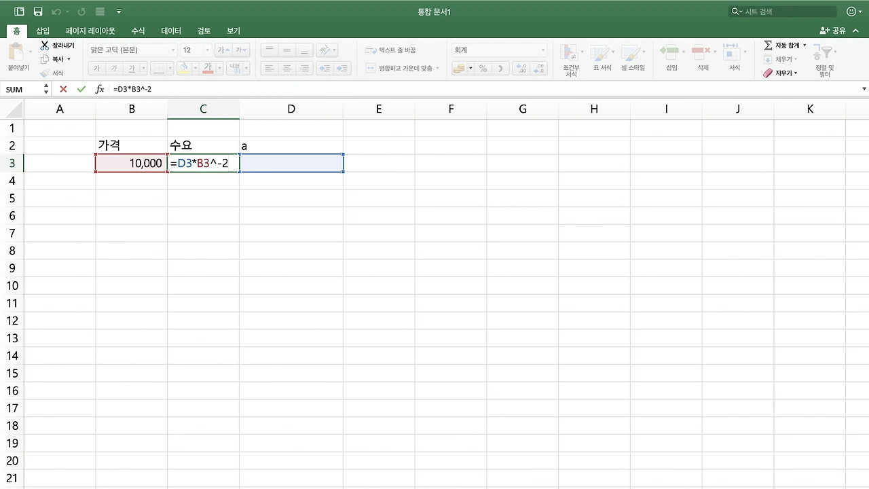Click the Undo arrow icon

[56, 12]
